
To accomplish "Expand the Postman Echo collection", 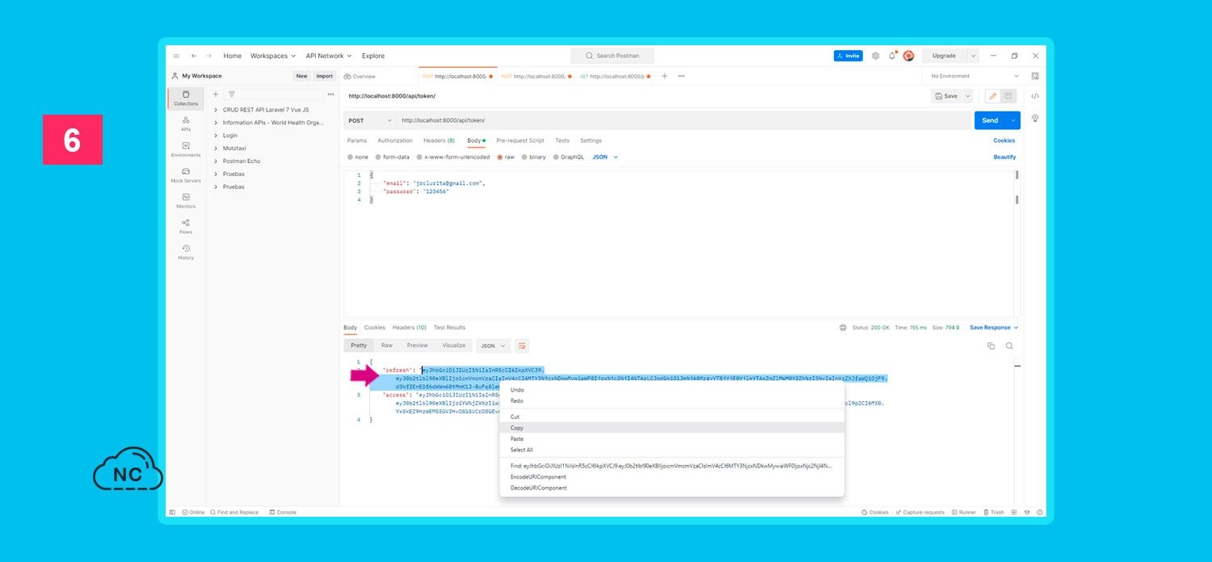I will tap(216, 161).
